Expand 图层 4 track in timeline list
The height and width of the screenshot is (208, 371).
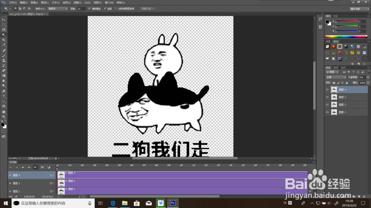click(10, 175)
